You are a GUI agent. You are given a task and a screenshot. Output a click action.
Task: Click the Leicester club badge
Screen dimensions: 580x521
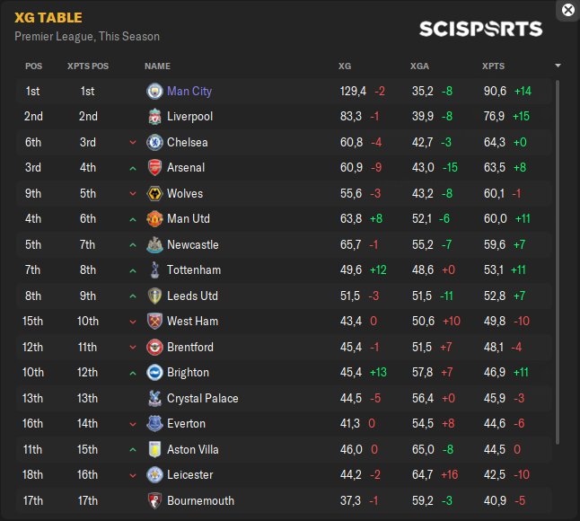(x=154, y=475)
